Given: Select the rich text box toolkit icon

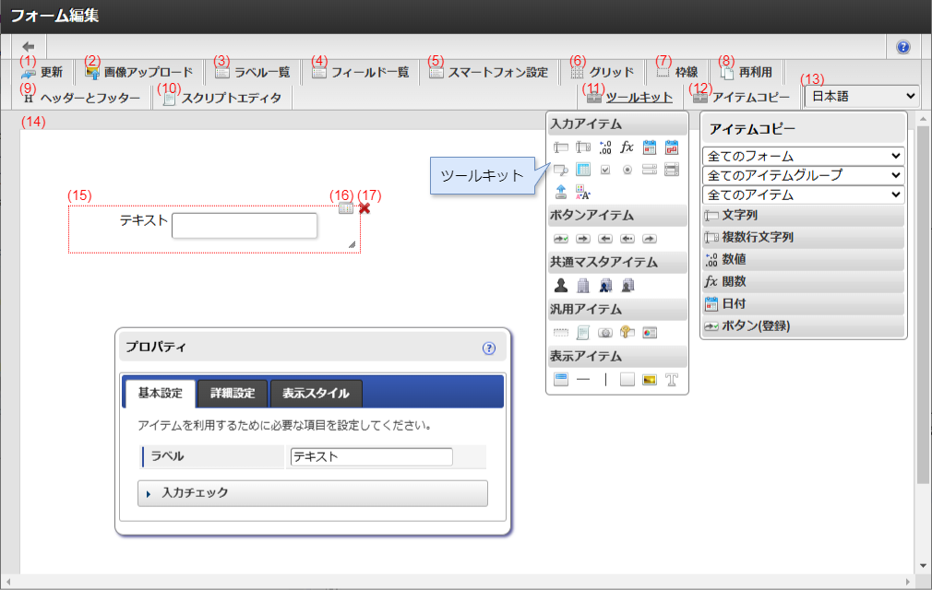Looking at the screenshot, I should pos(583,192).
